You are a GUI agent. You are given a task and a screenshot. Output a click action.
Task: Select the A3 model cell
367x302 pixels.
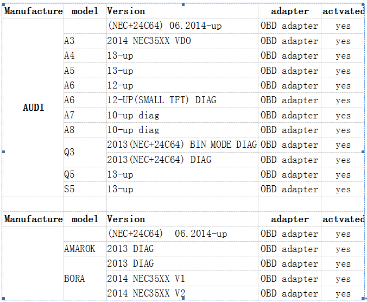click(69, 41)
